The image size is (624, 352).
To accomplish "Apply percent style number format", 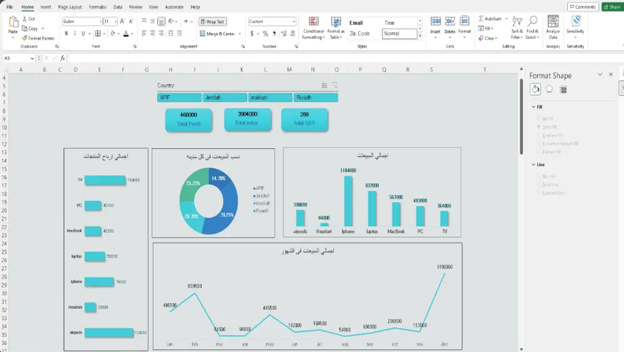I will tap(265, 34).
